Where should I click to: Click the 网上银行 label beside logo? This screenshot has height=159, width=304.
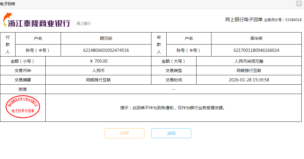tap(84, 23)
